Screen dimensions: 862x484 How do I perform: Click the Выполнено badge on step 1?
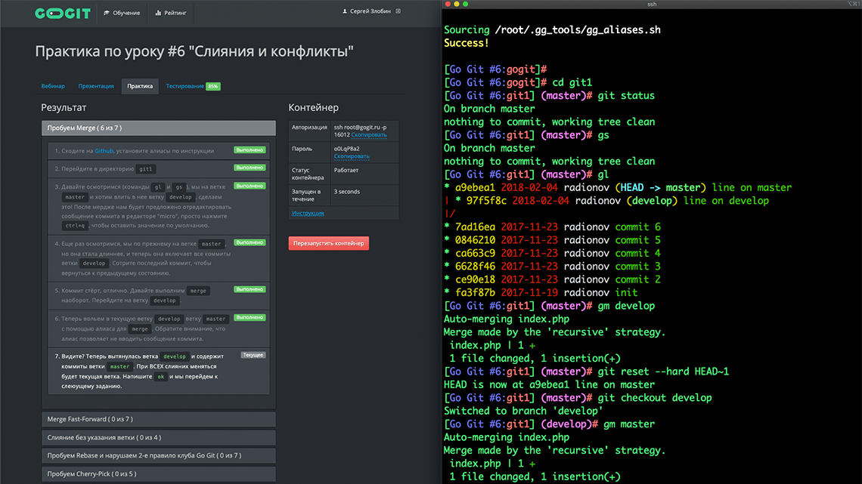(249, 150)
